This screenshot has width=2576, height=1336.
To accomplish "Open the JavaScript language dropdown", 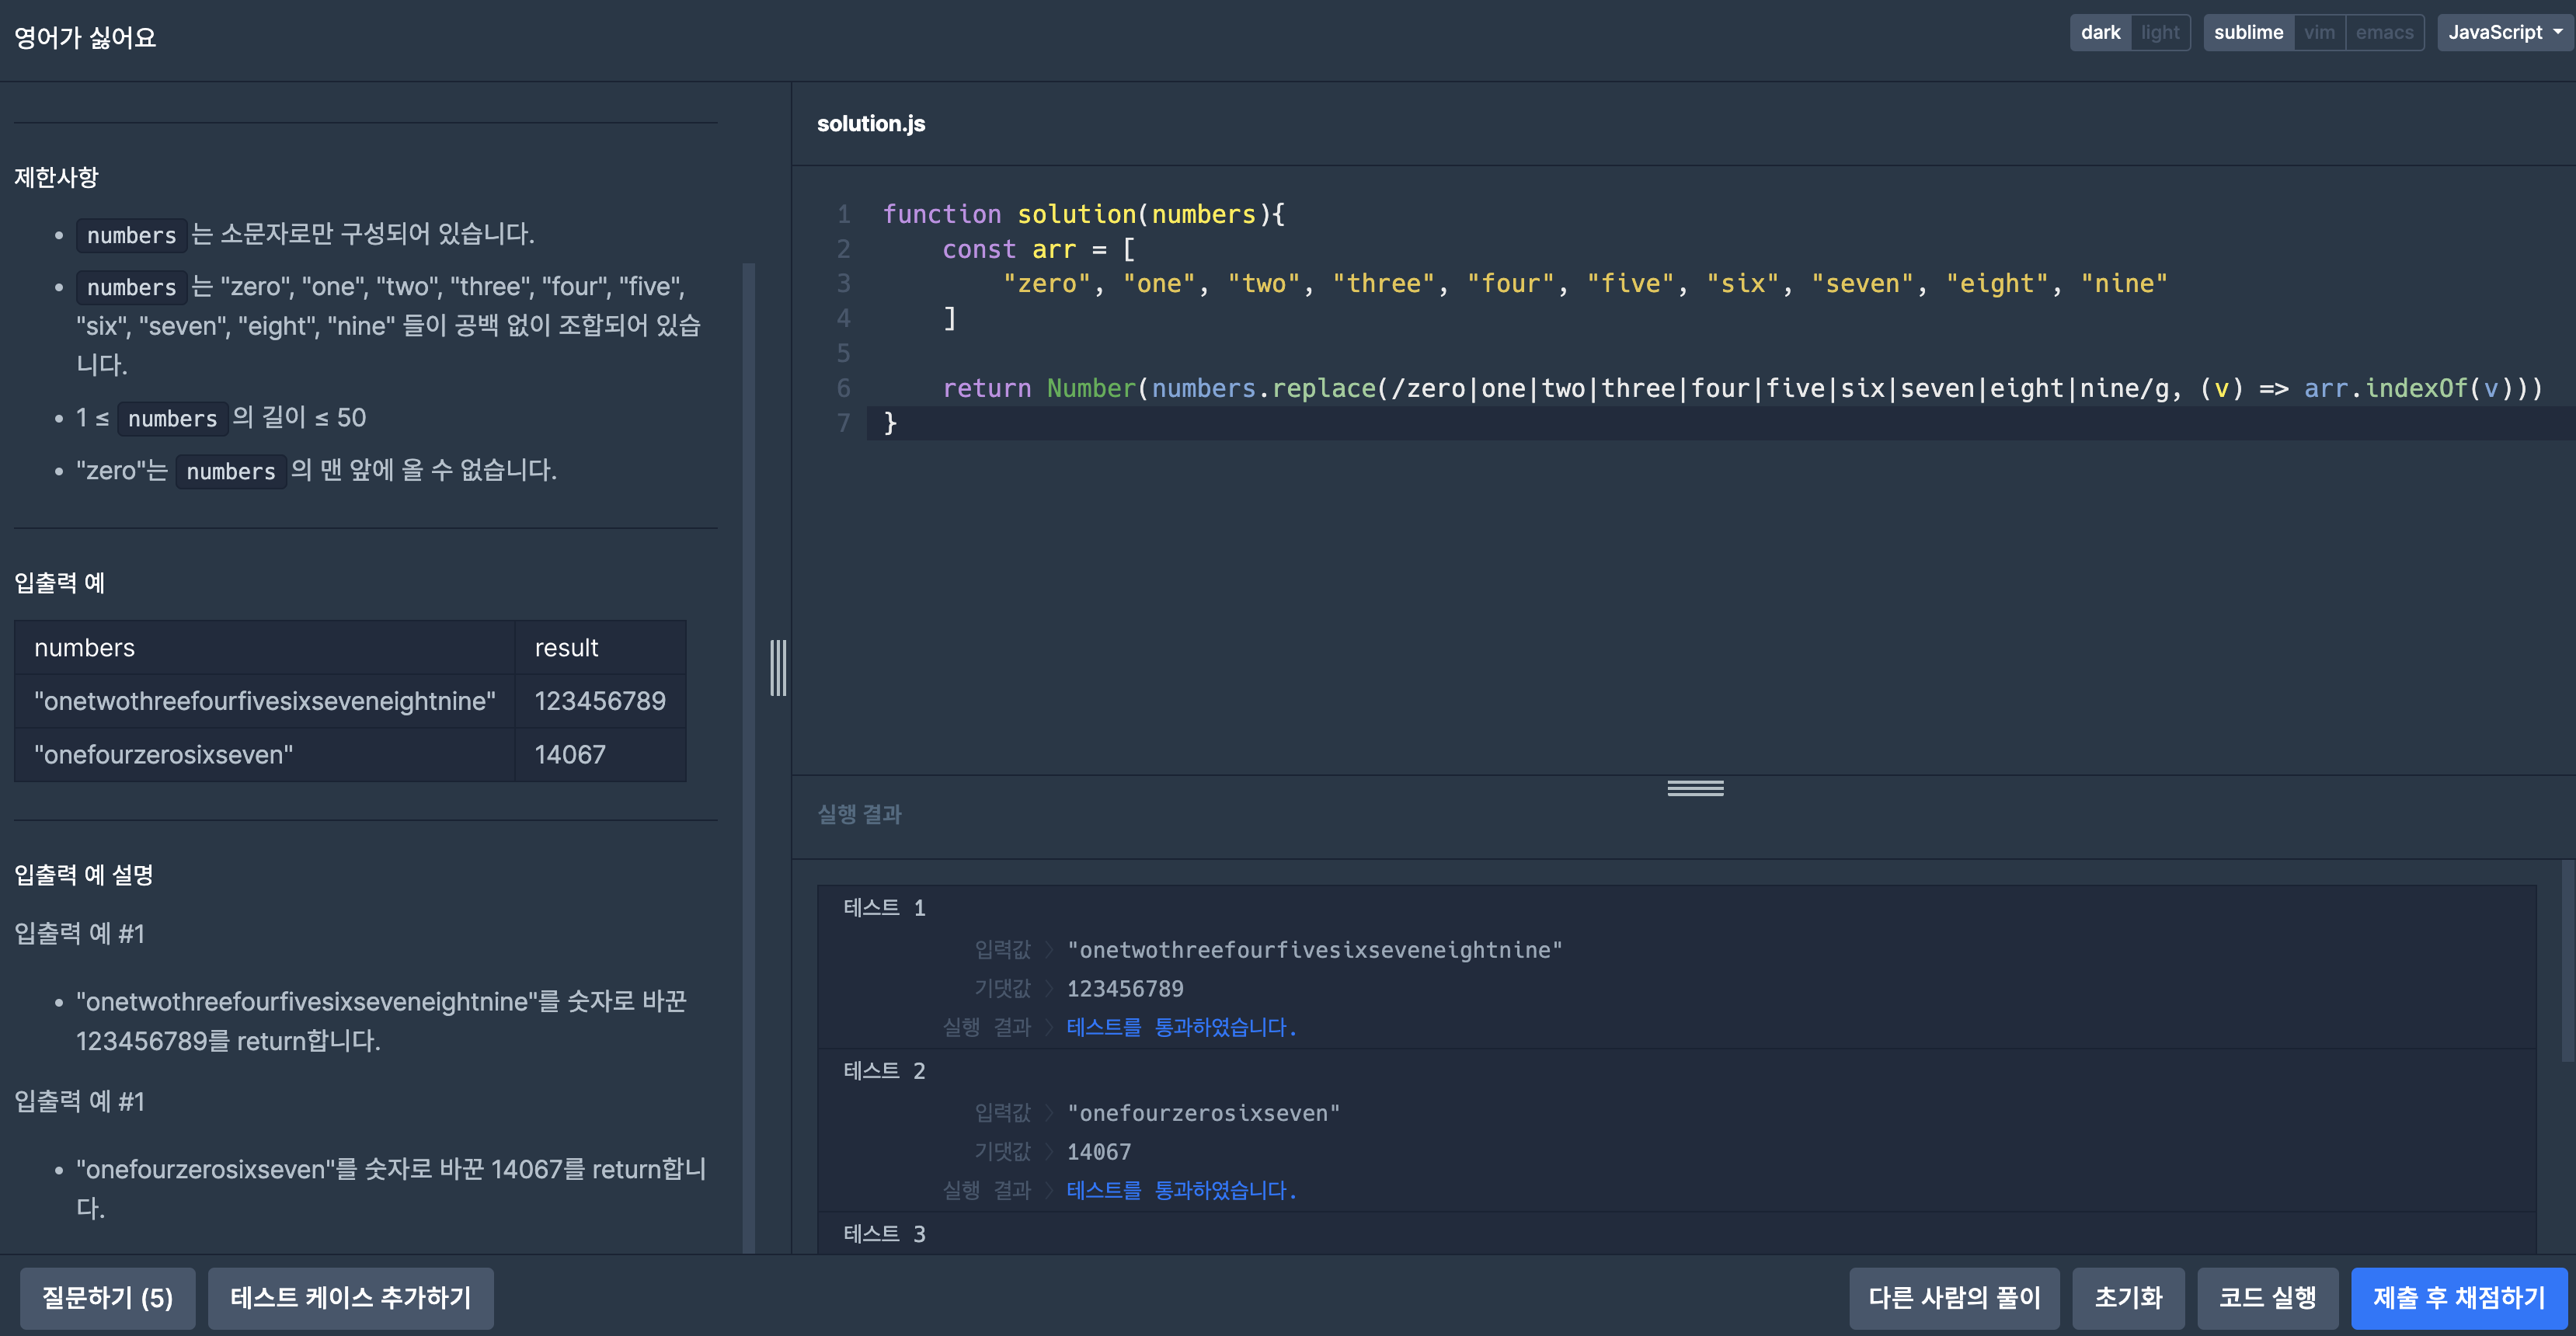I will pos(2504,32).
